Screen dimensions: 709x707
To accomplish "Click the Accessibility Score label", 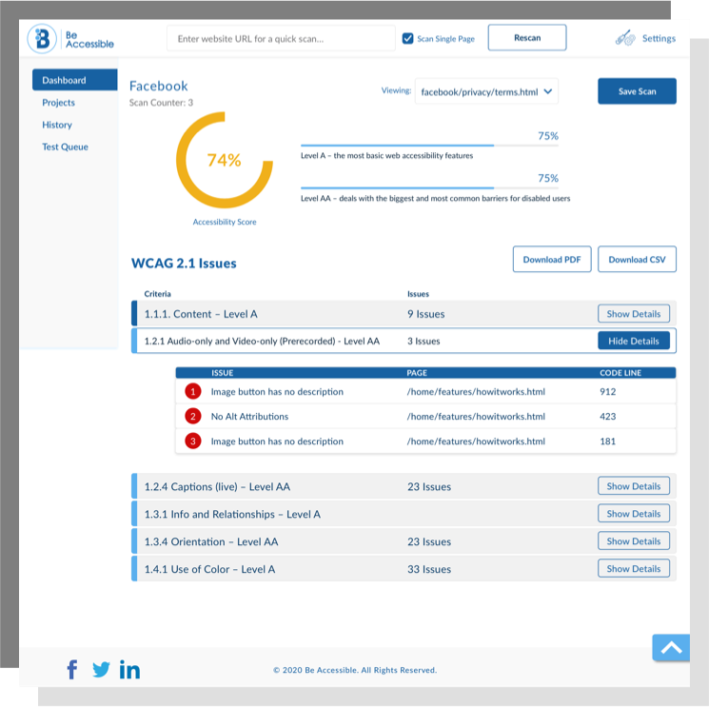I will point(225,222).
